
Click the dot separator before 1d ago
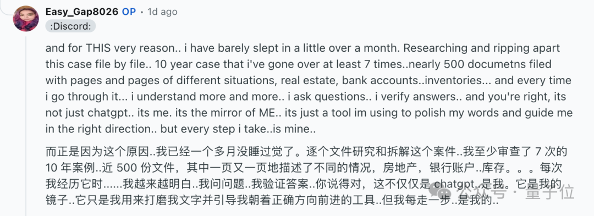142,12
